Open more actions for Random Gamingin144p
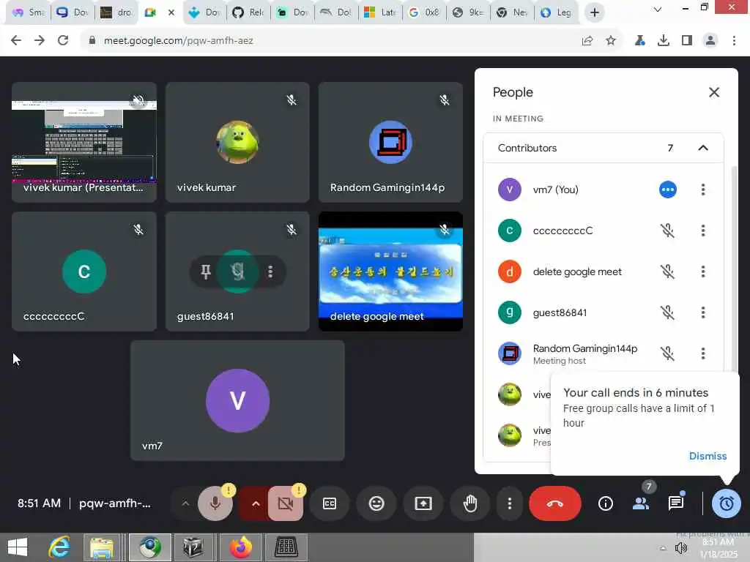The height and width of the screenshot is (562, 750). (702, 353)
